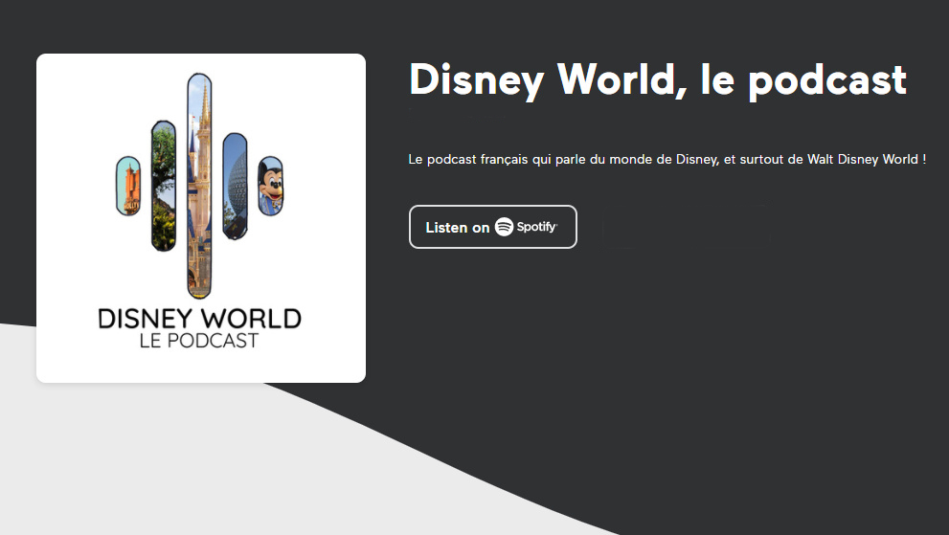Click the 'LE PODCAST' text on the cover

tap(199, 341)
